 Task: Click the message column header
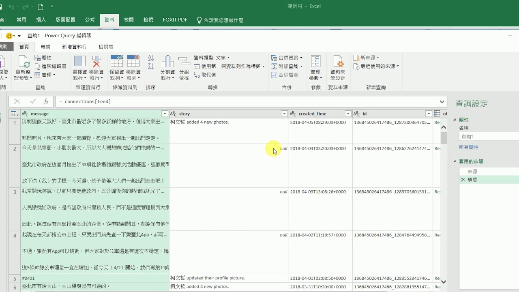pyautogui.click(x=94, y=114)
